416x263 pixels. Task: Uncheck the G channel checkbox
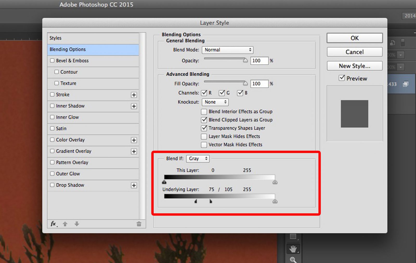pos(222,93)
